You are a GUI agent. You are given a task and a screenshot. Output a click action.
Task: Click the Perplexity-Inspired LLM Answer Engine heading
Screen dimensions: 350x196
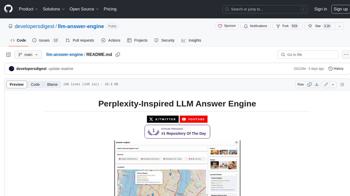pyautogui.click(x=177, y=103)
